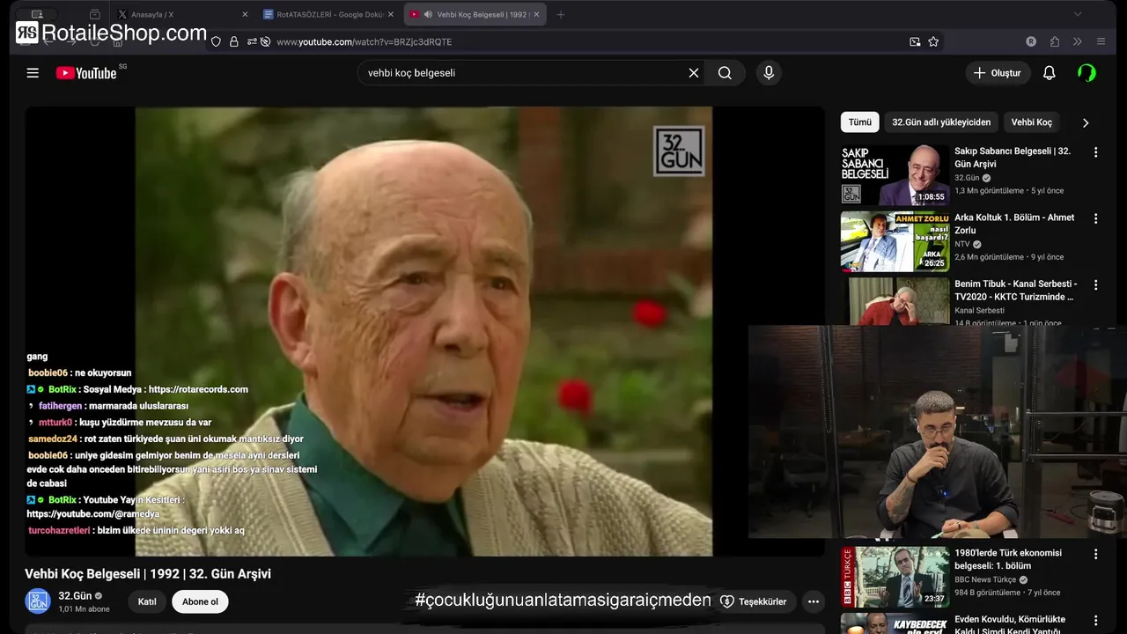Viewport: 1127px width, 634px height.
Task: Go to YouTube home via logo
Action: coord(86,73)
